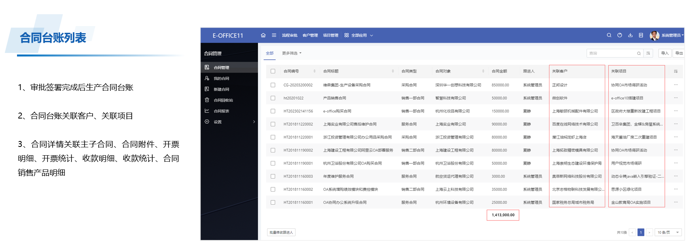Click linked customer 正邦设计

pyautogui.click(x=560, y=85)
